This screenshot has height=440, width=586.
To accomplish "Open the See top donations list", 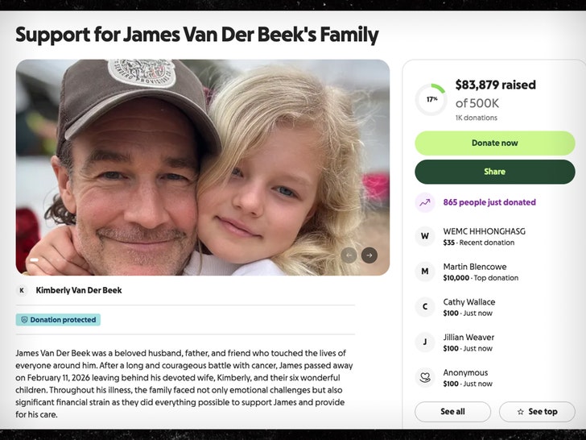I will click(x=537, y=412).
